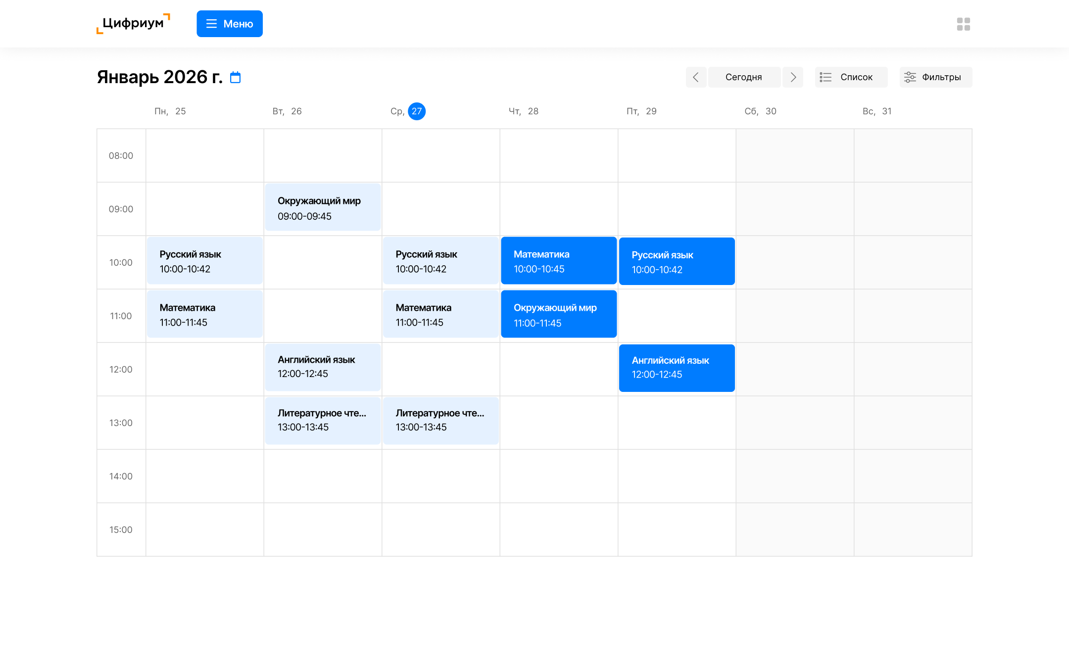Open Tuesday Окружающий мир 09:00 lesson

[x=323, y=208]
